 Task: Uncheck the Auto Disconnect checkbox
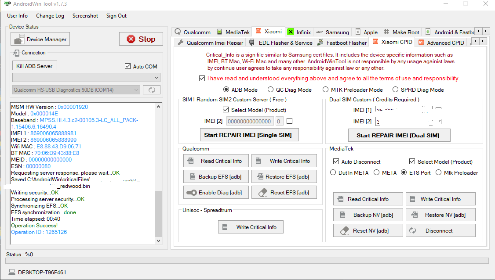(x=336, y=162)
